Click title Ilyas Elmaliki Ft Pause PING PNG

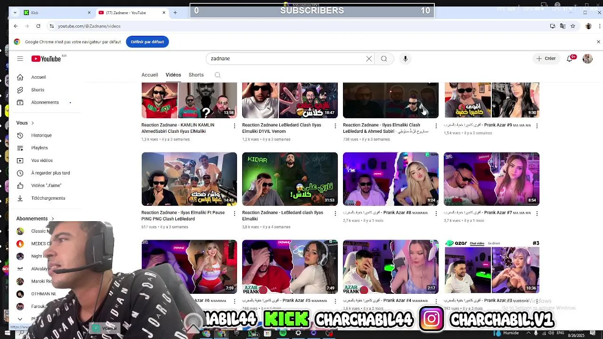pos(183,216)
